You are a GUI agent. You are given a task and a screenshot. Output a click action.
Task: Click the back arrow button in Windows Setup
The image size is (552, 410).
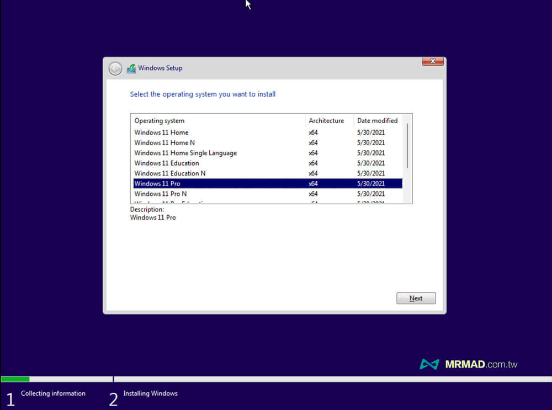(115, 68)
